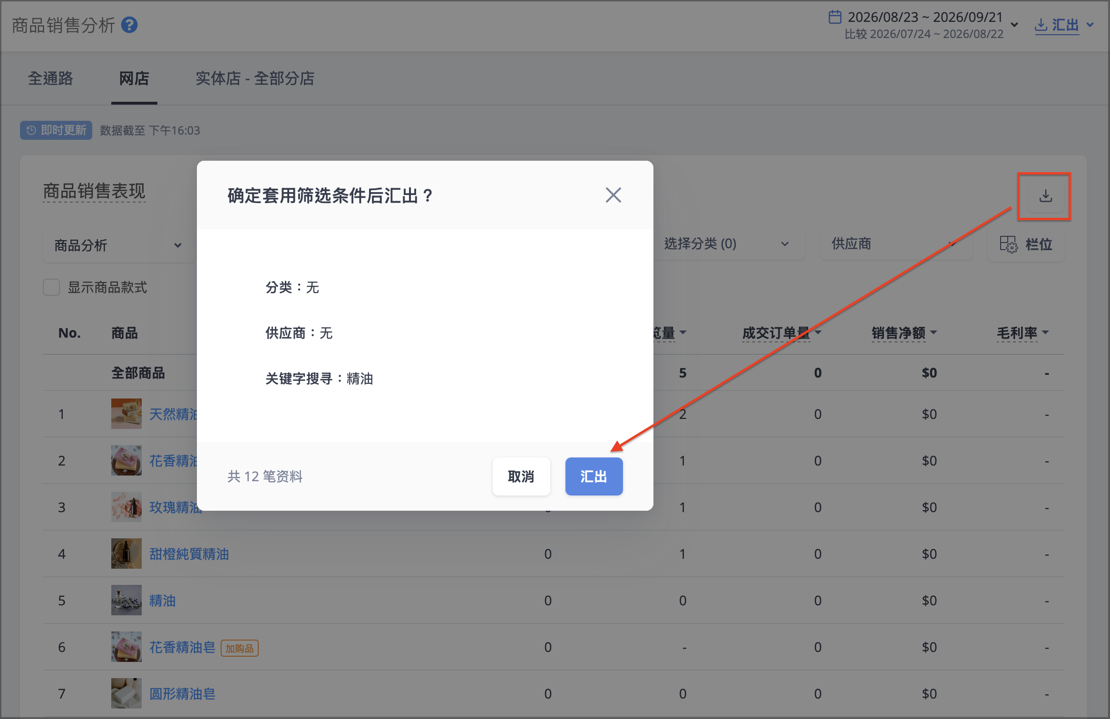This screenshot has width=1110, height=719.
Task: Switch to the 网店 tab
Action: coord(134,78)
